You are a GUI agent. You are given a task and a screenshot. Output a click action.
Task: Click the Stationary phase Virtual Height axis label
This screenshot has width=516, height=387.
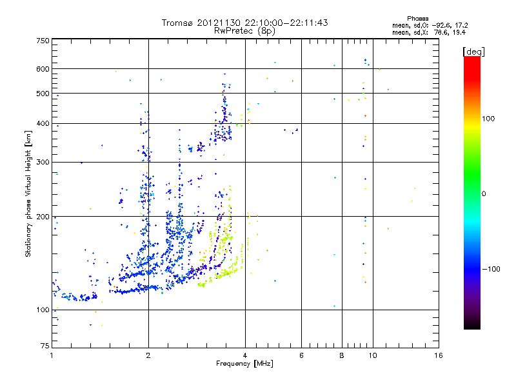(x=28, y=193)
